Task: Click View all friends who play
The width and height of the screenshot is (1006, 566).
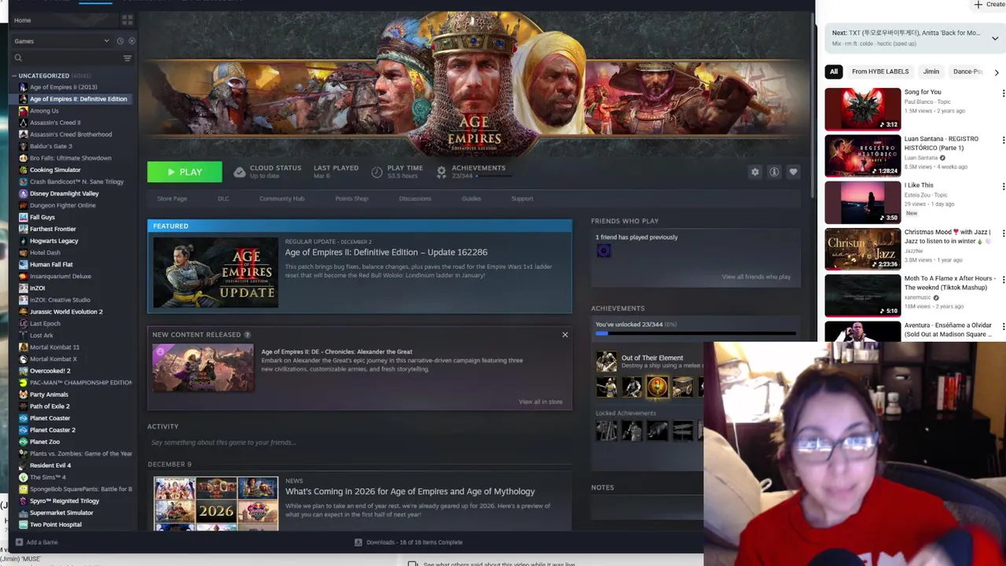Action: [x=756, y=277]
